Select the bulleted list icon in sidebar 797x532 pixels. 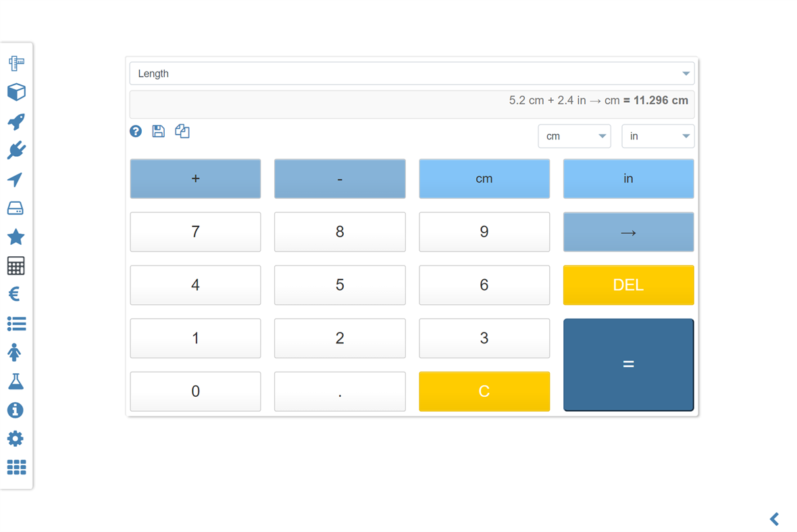tap(16, 324)
